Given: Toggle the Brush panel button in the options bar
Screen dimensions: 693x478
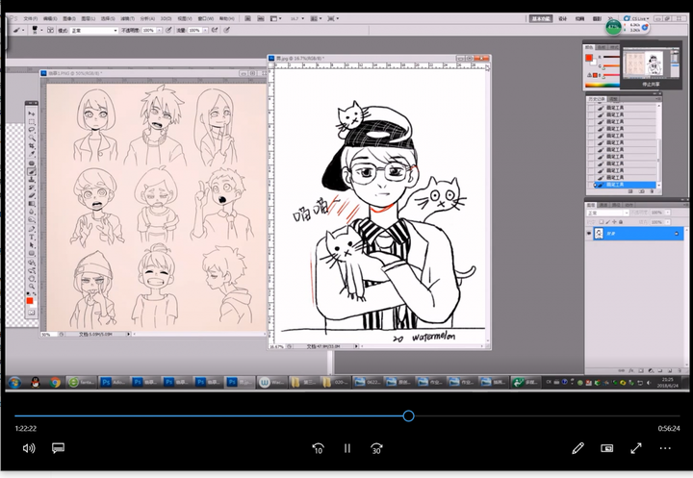Looking at the screenshot, I should (x=50, y=31).
